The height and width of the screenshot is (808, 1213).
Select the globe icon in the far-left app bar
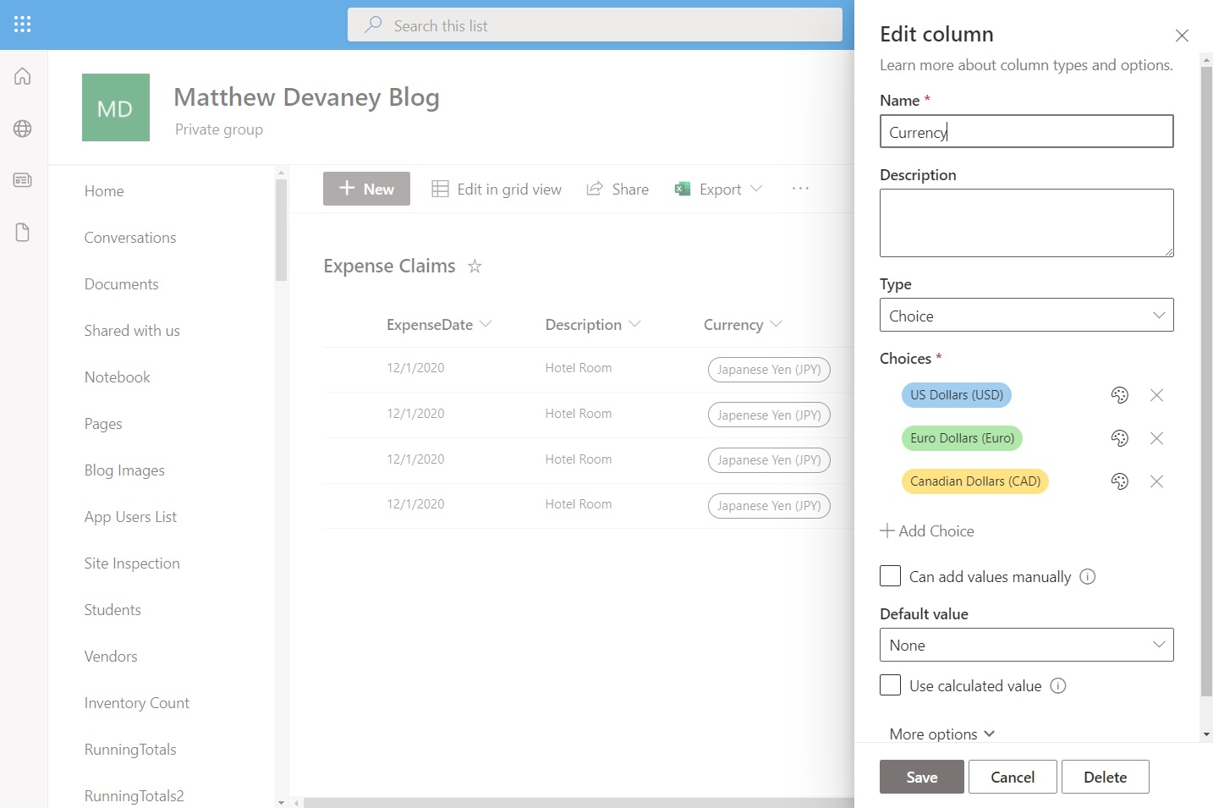22,128
